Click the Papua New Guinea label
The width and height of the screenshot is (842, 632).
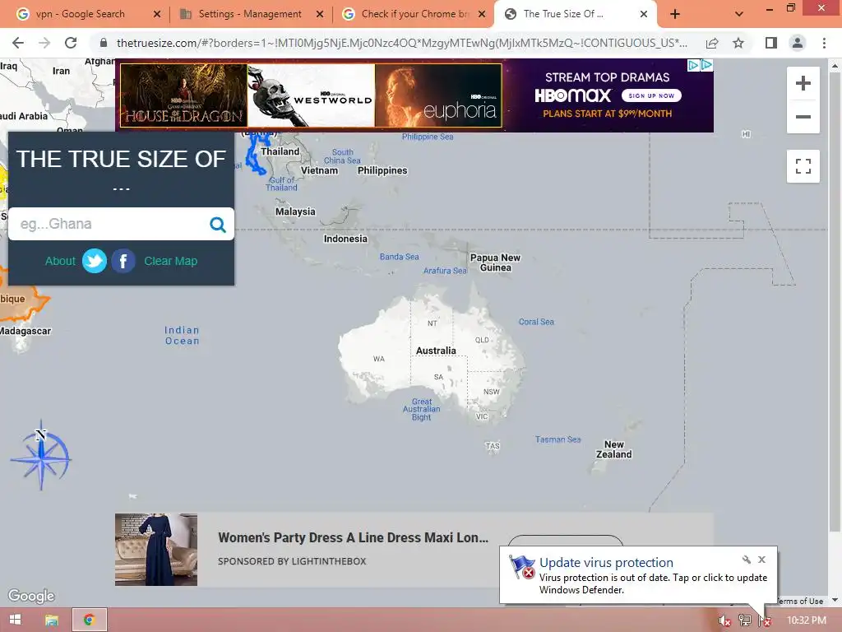tap(495, 263)
